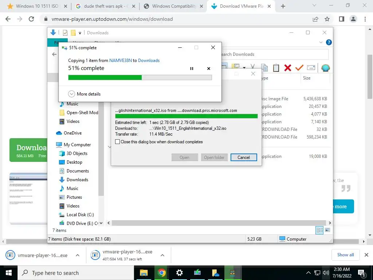The height and width of the screenshot is (280, 373).
Task: Open Chrome profile avatar
Action: 353,19
